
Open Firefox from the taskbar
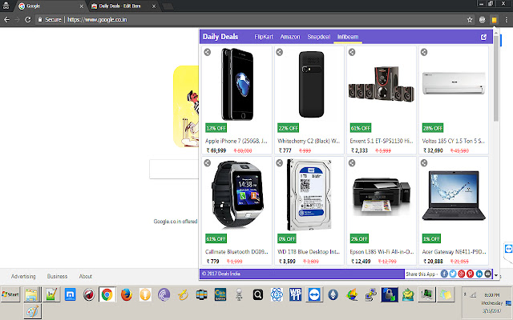127,294
